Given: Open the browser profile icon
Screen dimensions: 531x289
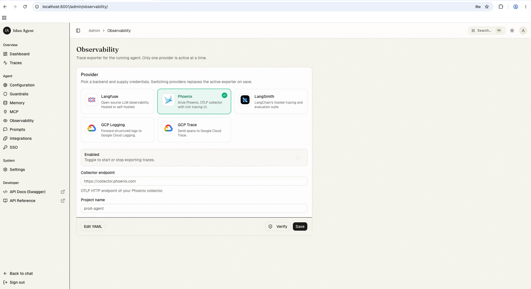Looking at the screenshot, I should pos(516,7).
